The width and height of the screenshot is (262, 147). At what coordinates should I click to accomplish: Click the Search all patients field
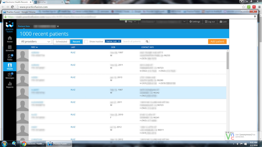pyautogui.click(x=133, y=41)
